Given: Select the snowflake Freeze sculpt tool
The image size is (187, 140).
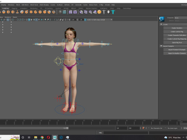Looking at the screenshot, I should [x=60, y=12].
